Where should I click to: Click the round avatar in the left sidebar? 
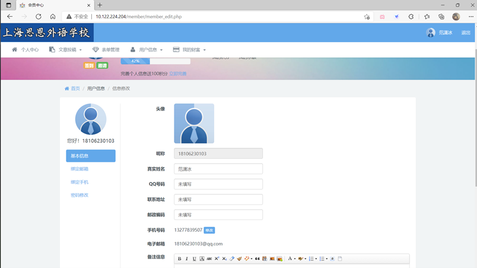point(91,119)
